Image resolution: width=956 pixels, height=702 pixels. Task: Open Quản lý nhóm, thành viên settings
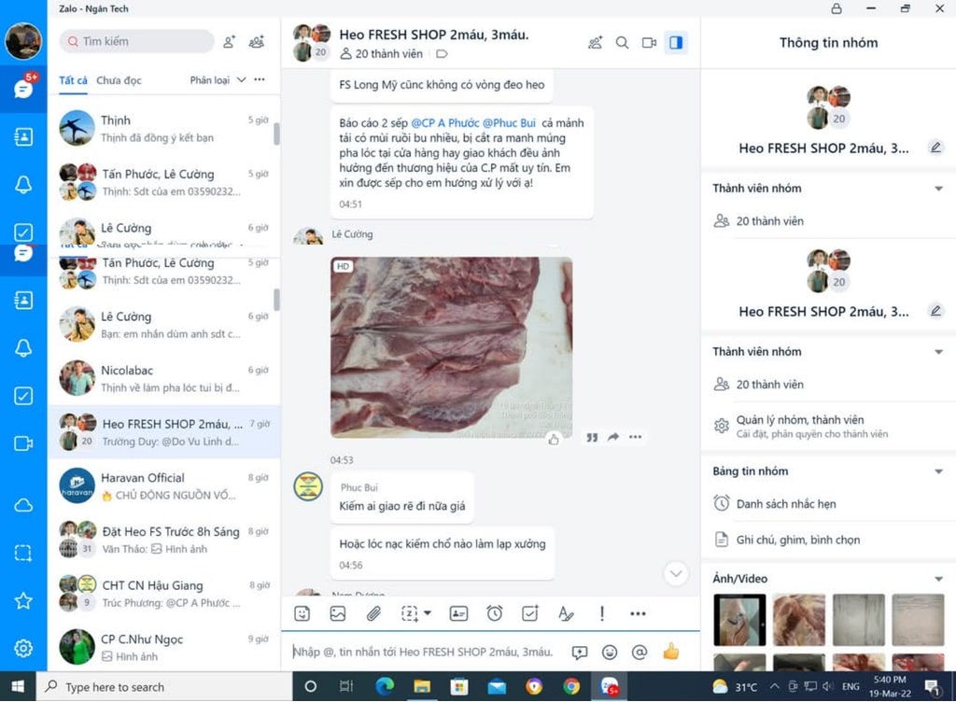tap(829, 426)
